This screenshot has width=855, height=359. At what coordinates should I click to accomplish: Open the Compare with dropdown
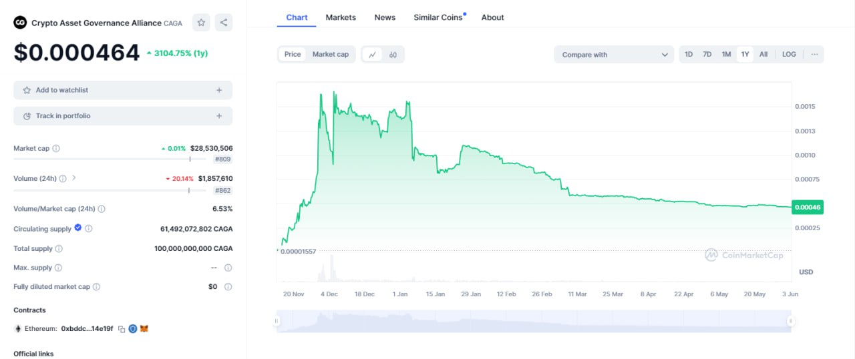[614, 55]
